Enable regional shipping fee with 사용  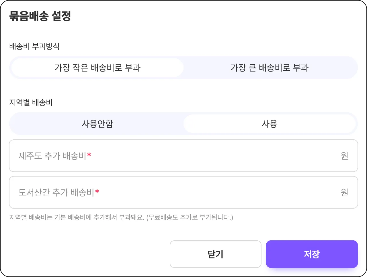269,124
